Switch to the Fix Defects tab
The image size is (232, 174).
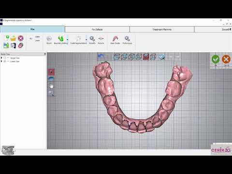[x=97, y=29]
